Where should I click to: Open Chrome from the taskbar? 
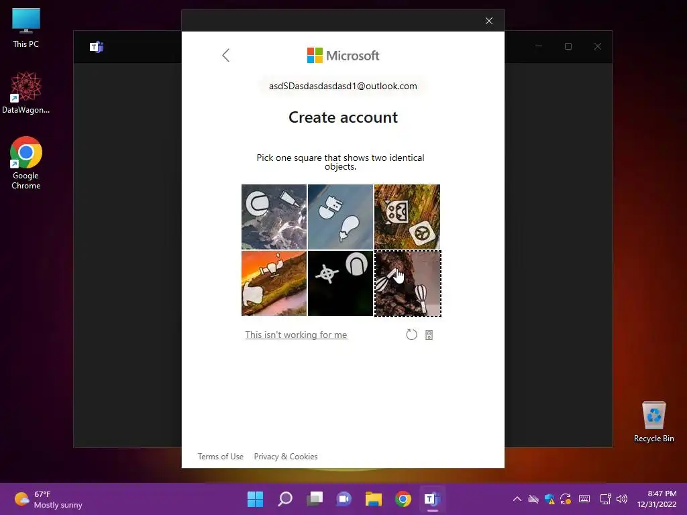(403, 499)
